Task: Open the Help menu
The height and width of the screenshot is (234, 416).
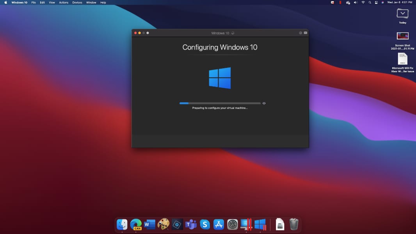Action: tap(103, 2)
